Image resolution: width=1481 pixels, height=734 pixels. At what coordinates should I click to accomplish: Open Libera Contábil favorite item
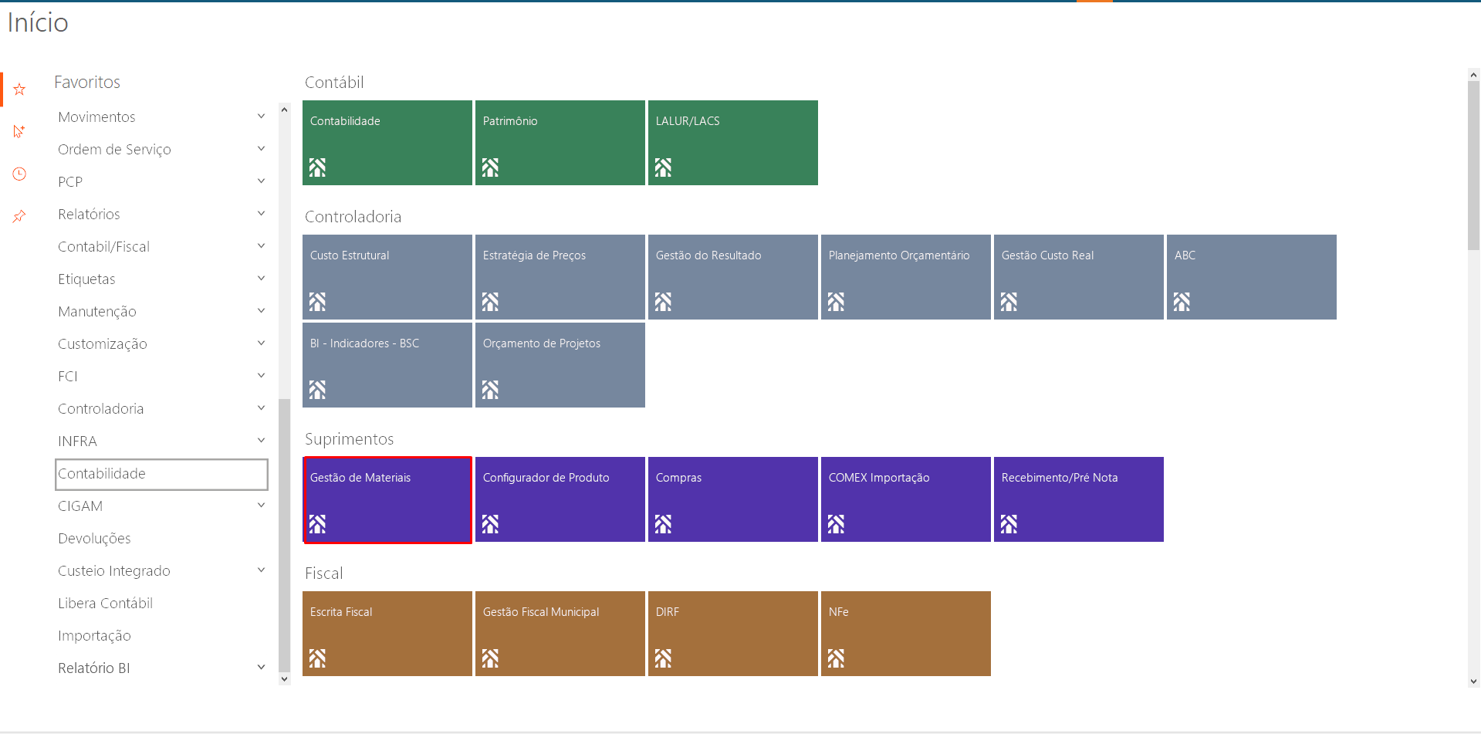tap(105, 604)
